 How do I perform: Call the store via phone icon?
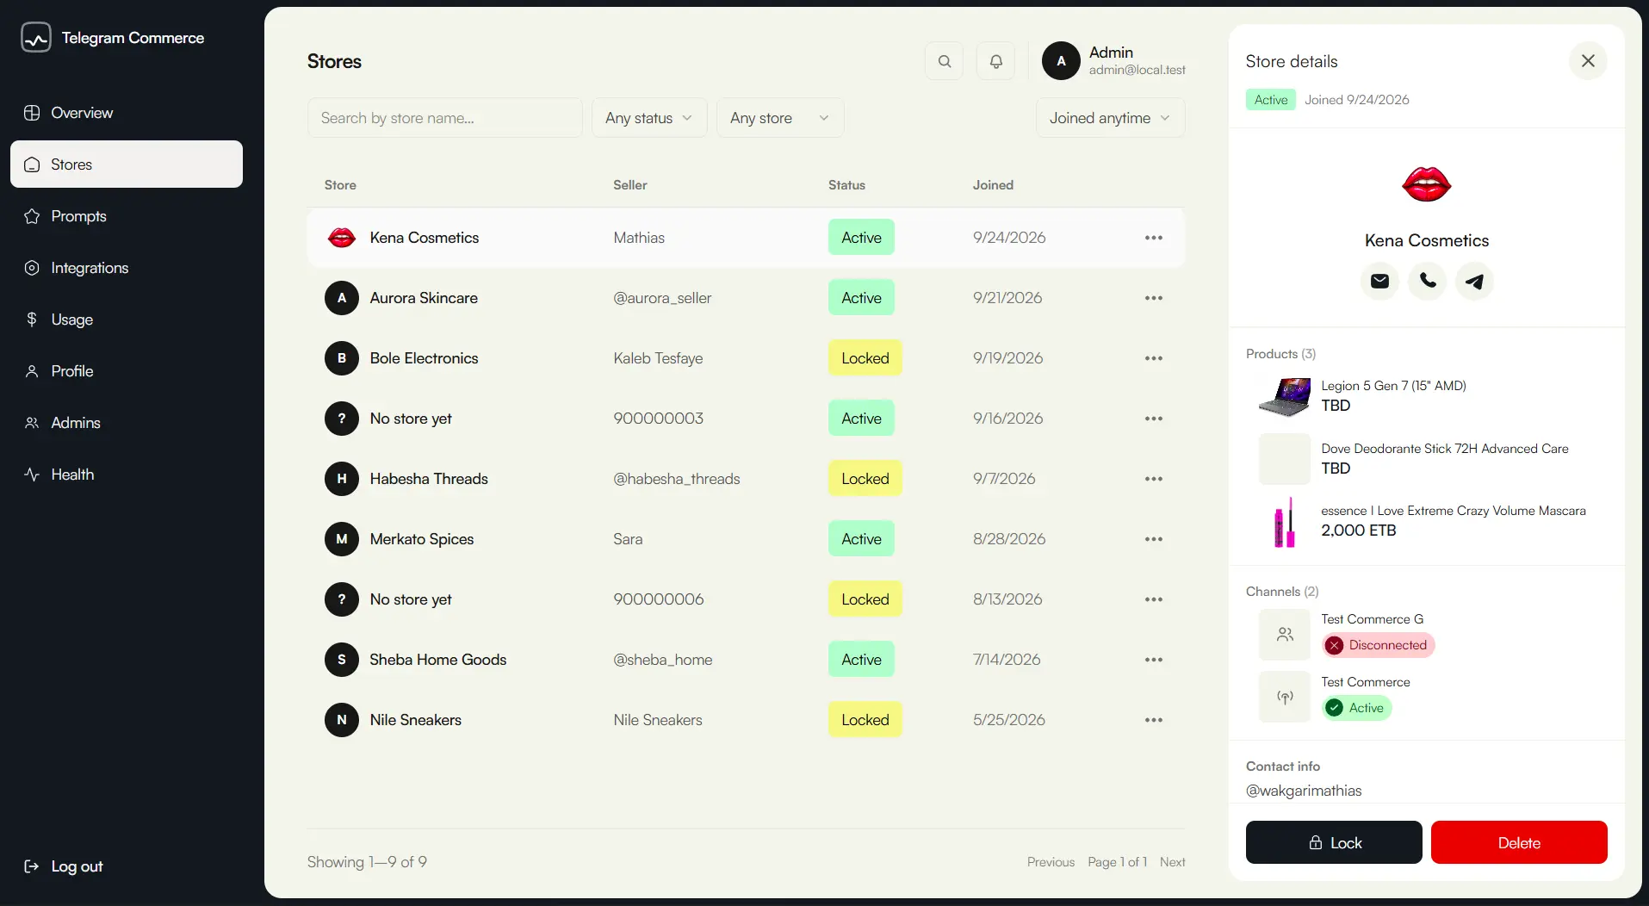(x=1427, y=281)
